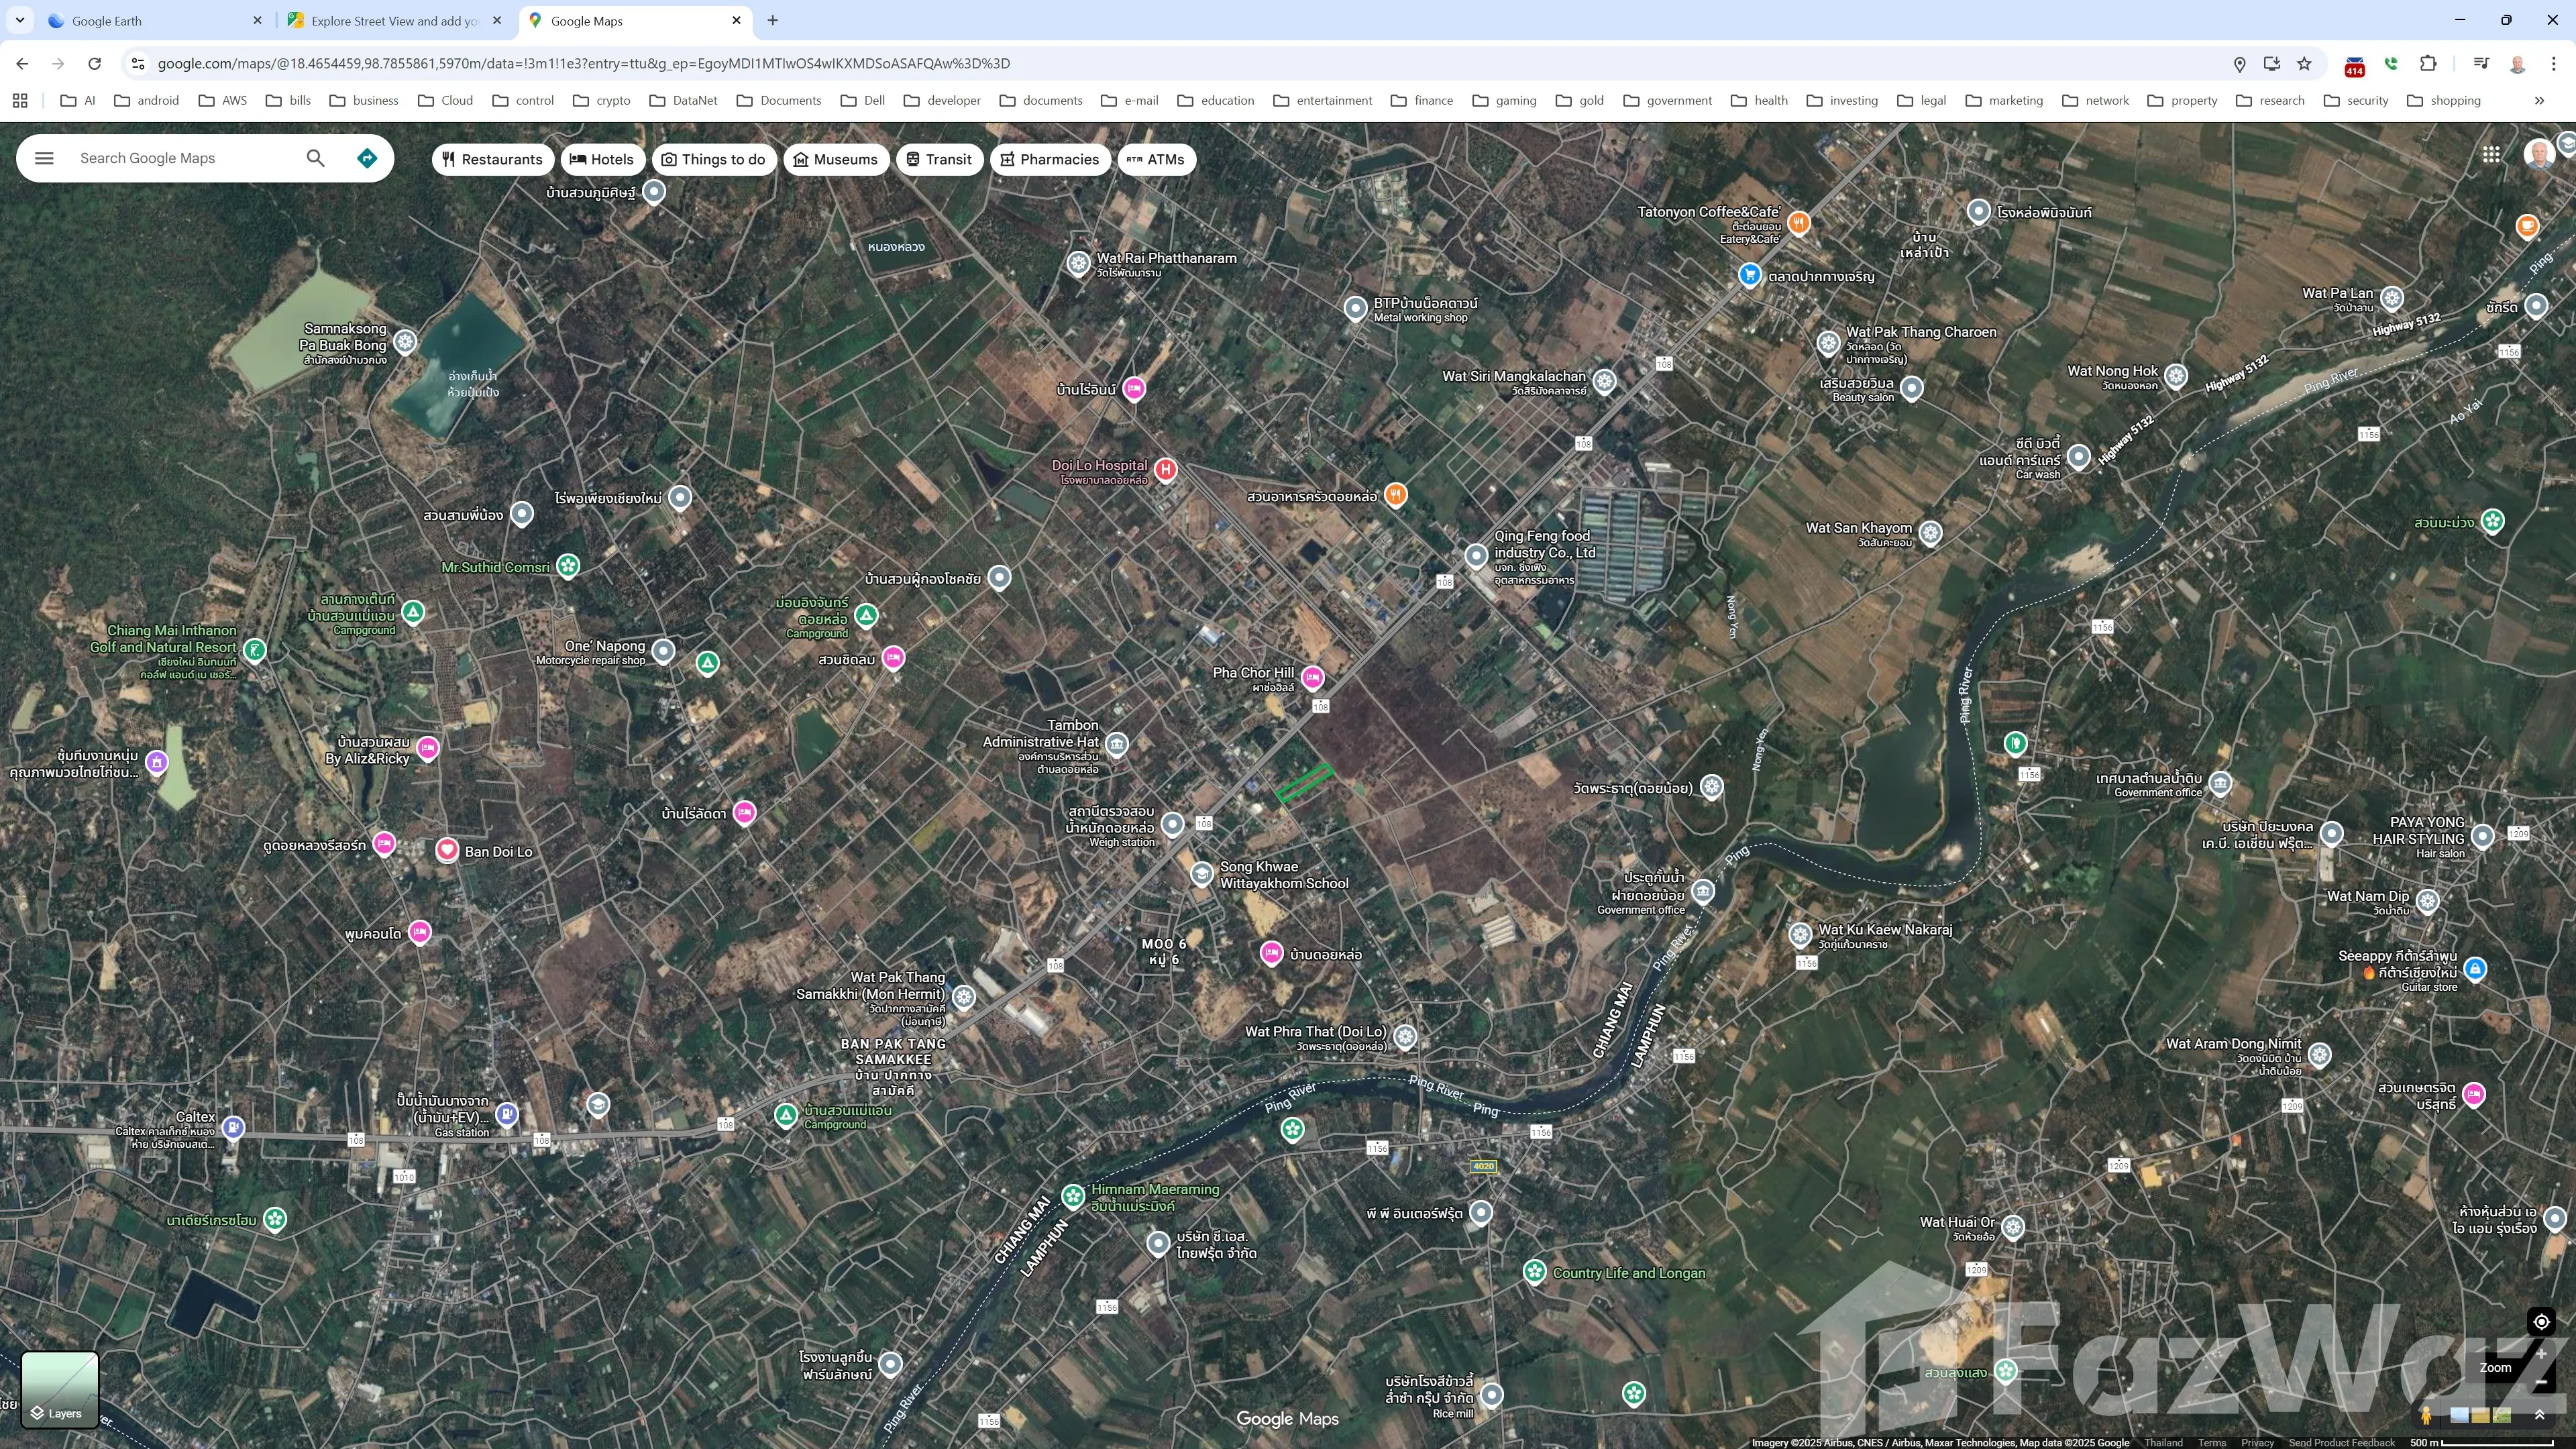Click the Show Your Location target button

(x=2541, y=1321)
